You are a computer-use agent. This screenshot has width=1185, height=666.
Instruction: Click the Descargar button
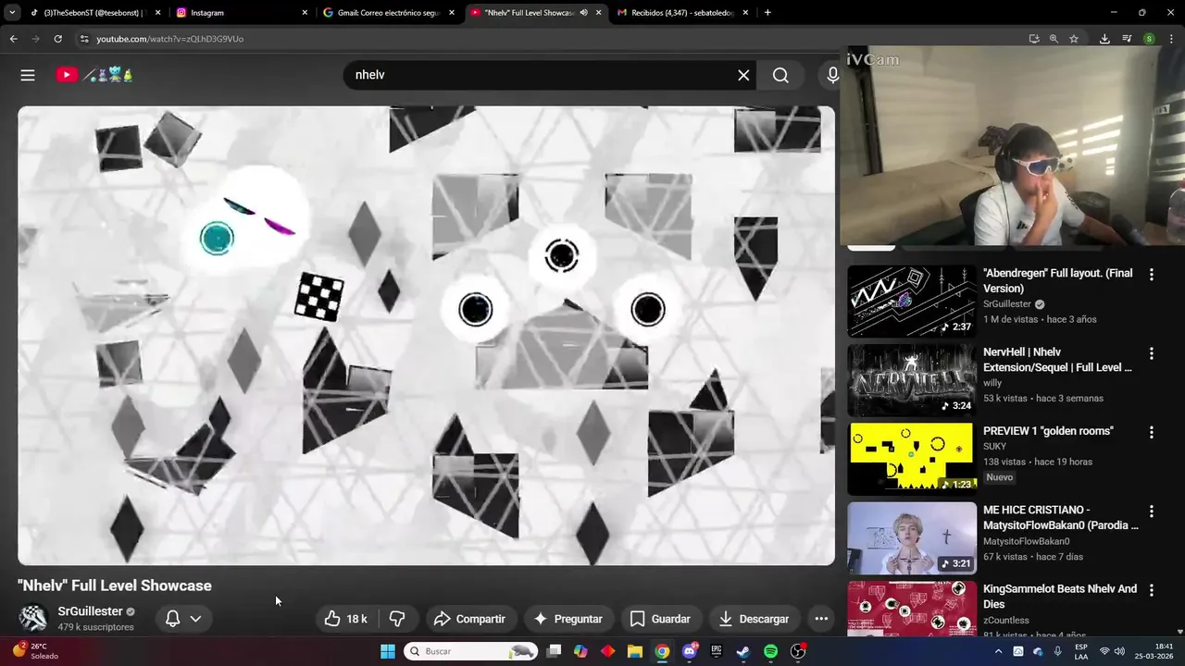click(x=754, y=619)
